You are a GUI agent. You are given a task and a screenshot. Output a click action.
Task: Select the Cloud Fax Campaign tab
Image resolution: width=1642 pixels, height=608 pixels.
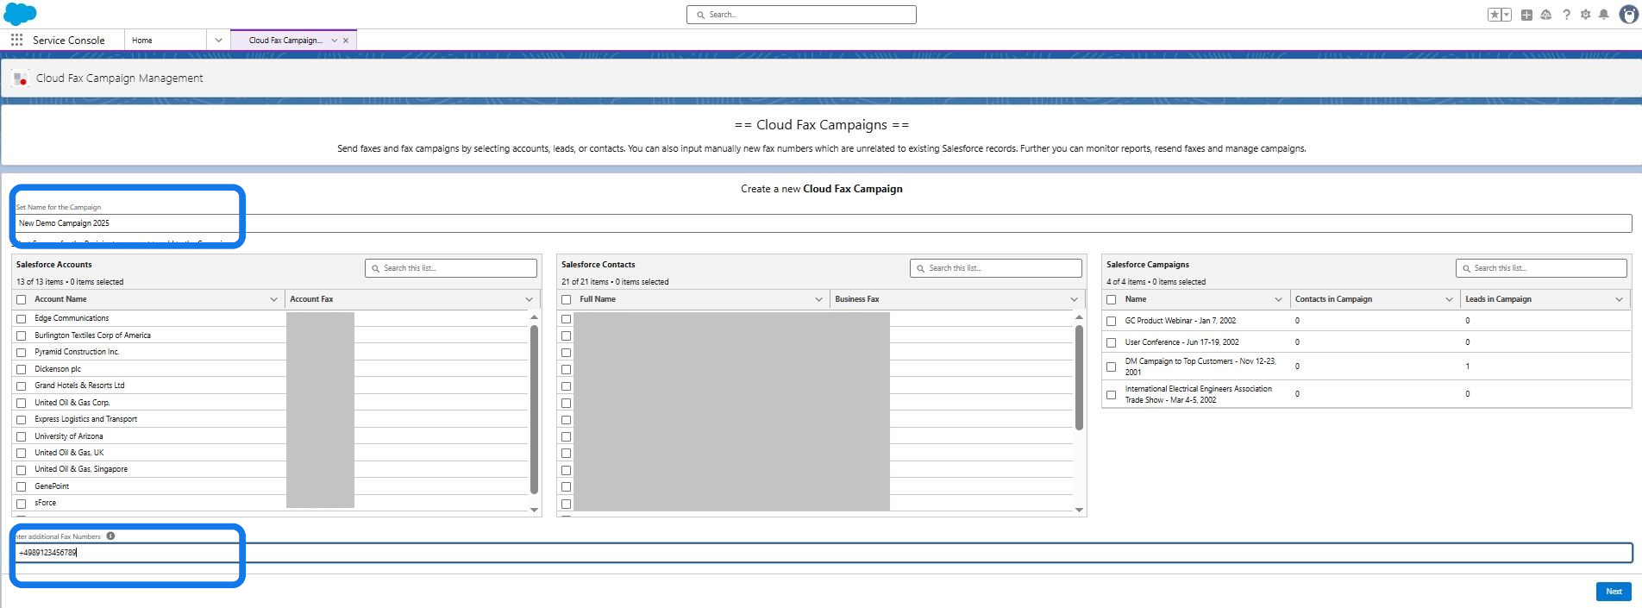click(285, 41)
